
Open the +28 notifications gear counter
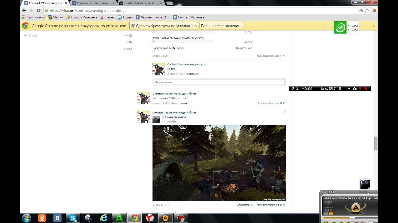point(128,49)
